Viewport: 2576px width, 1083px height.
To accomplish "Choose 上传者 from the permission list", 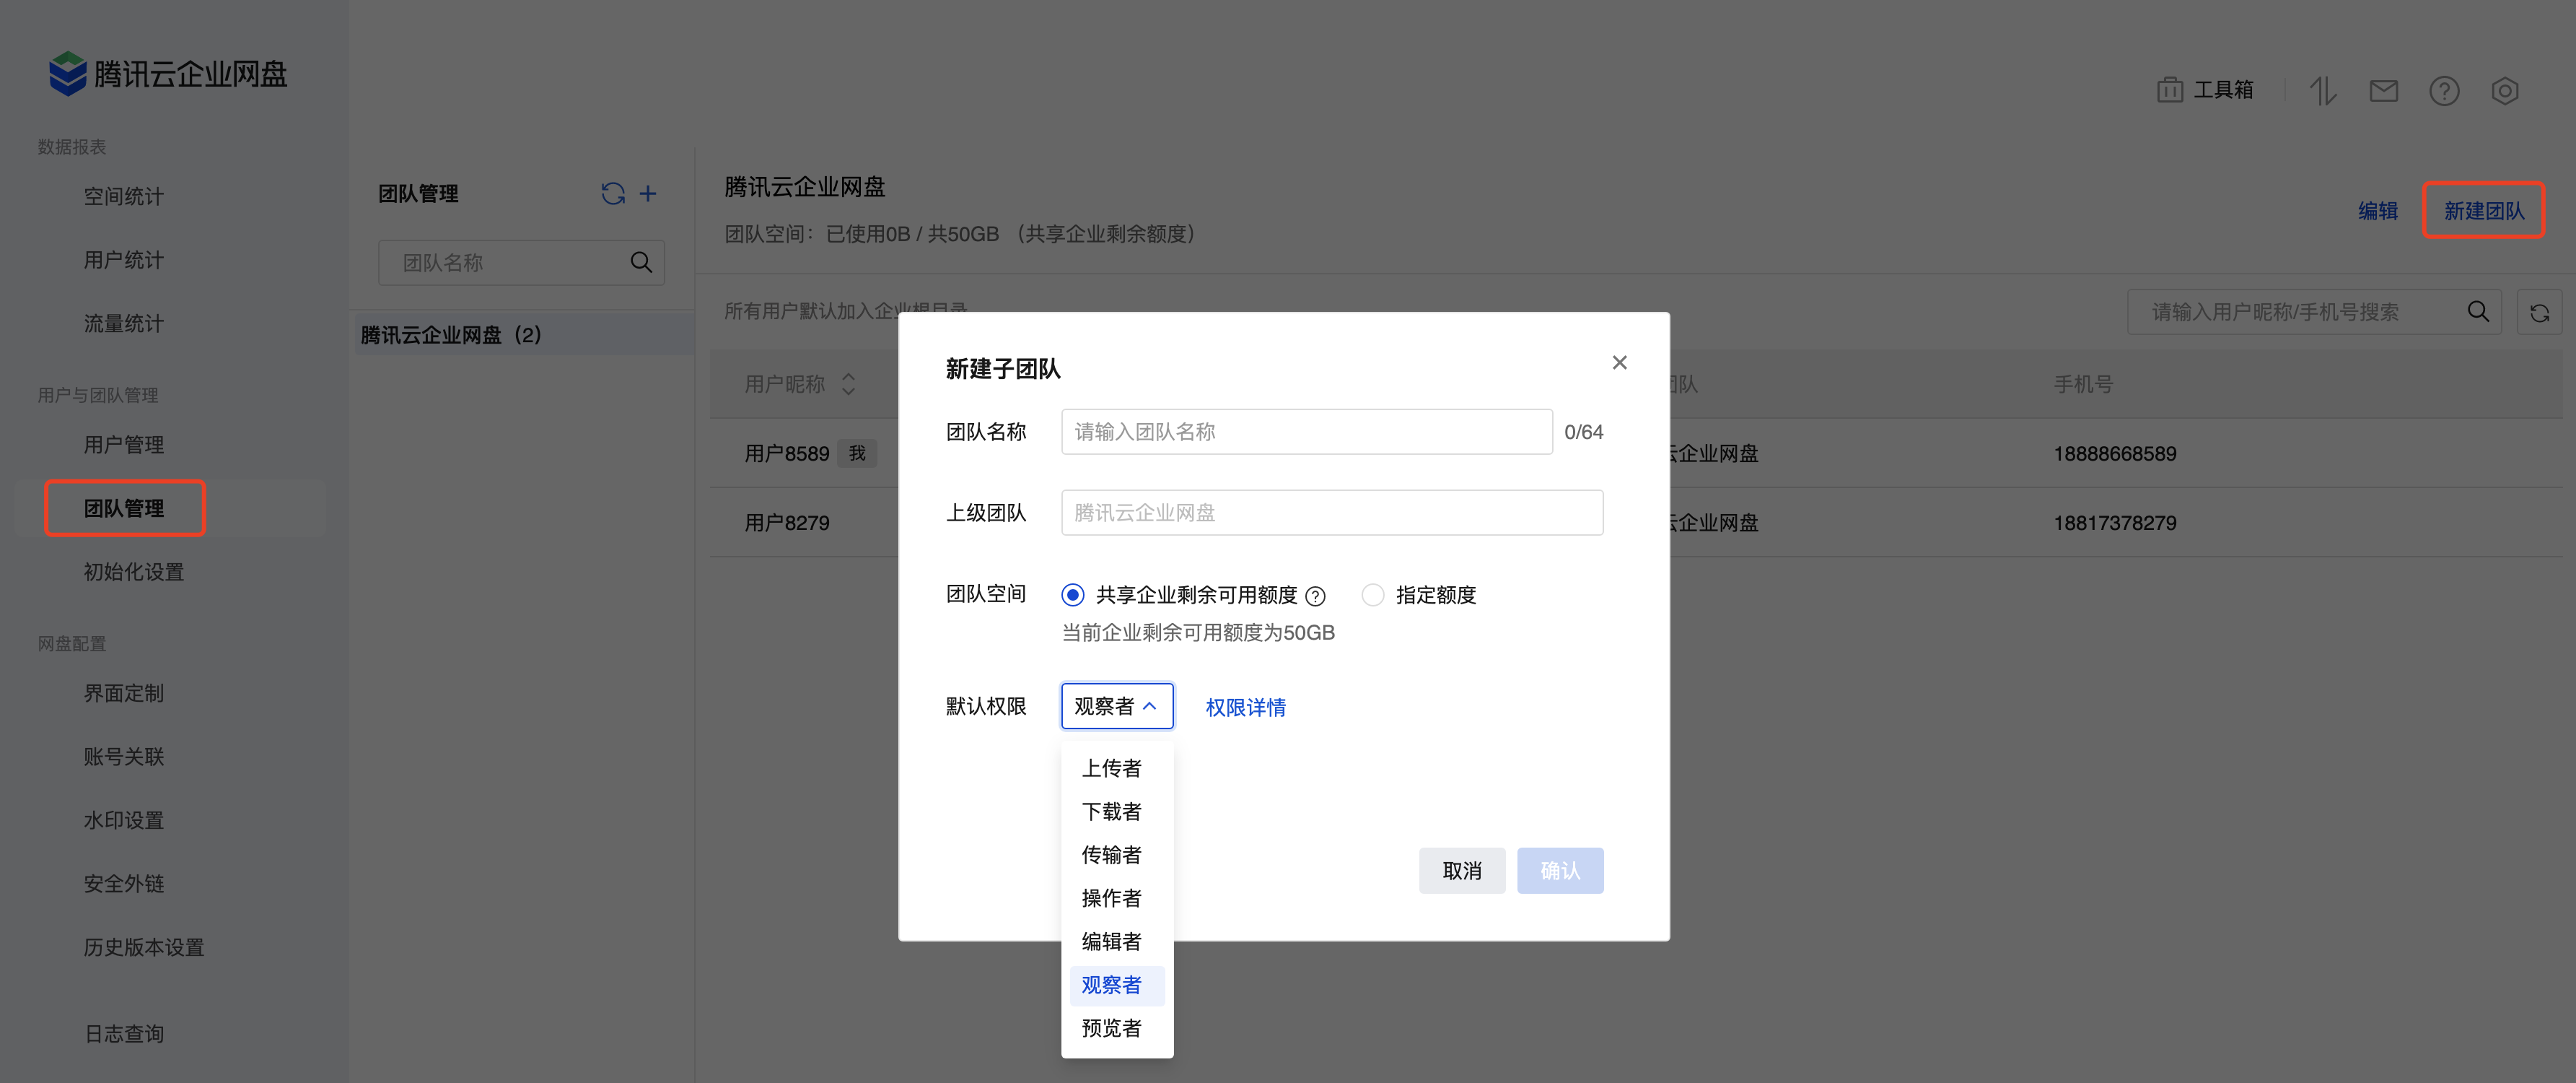I will click(x=1111, y=767).
